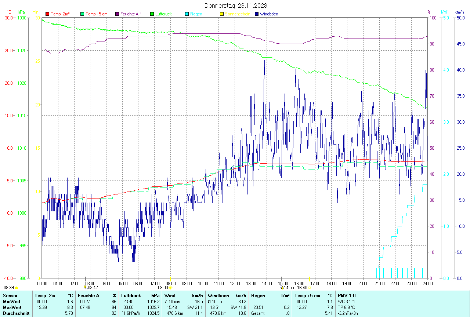Screen dimensions: 470x317
Task: Click the 24:00 time axis label
Action: click(427, 283)
